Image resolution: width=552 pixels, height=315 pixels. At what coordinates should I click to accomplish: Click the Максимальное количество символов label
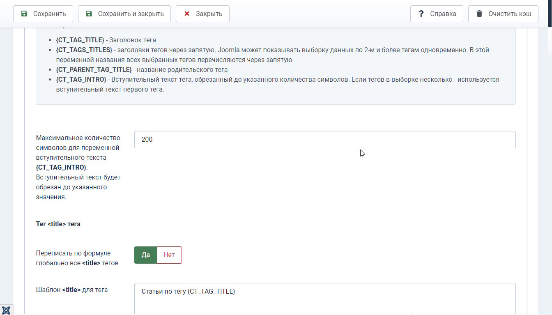tap(78, 167)
